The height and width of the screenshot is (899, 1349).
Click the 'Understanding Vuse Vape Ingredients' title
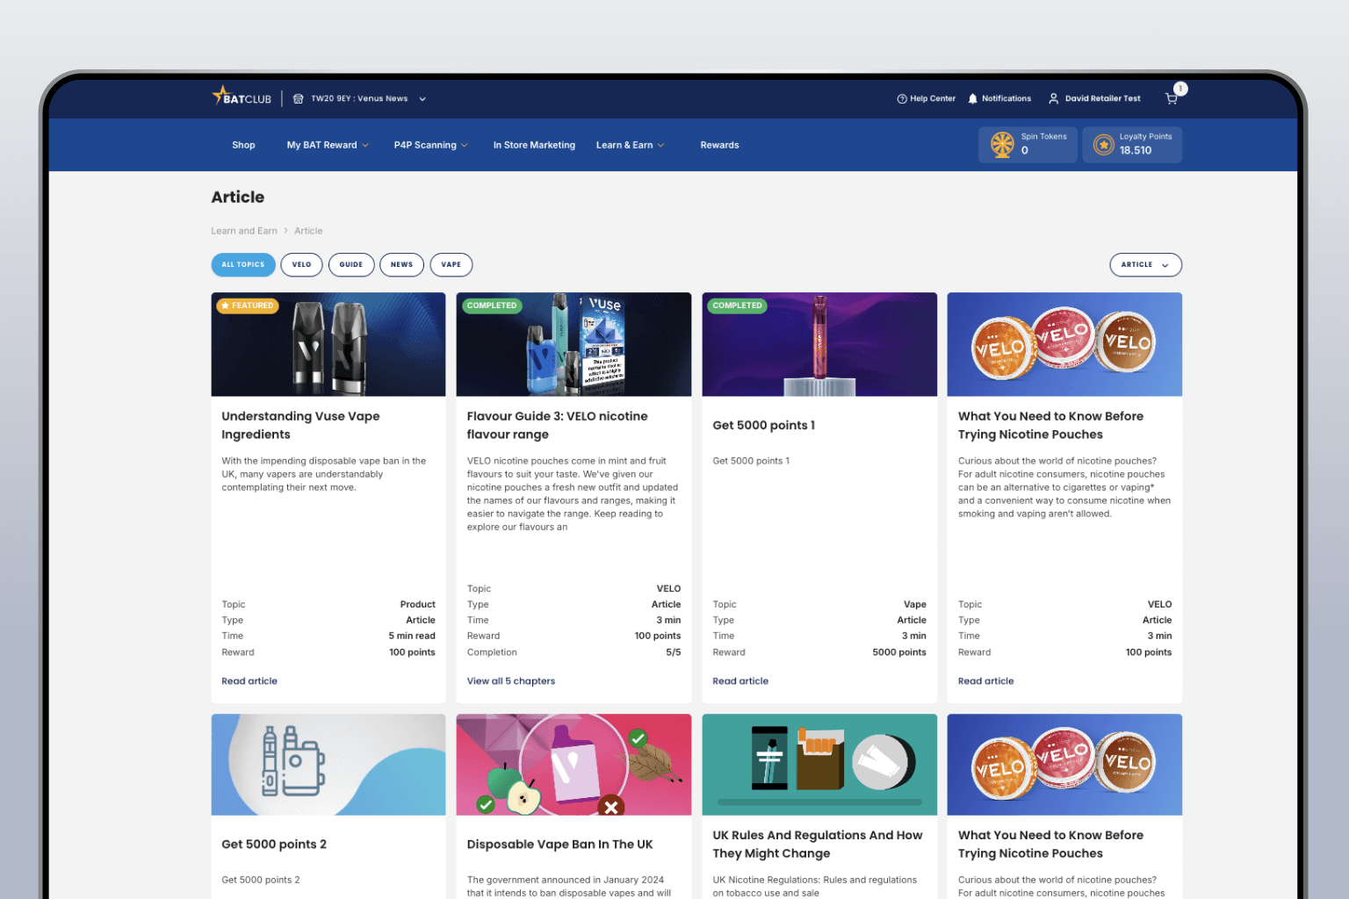pyautogui.click(x=300, y=426)
